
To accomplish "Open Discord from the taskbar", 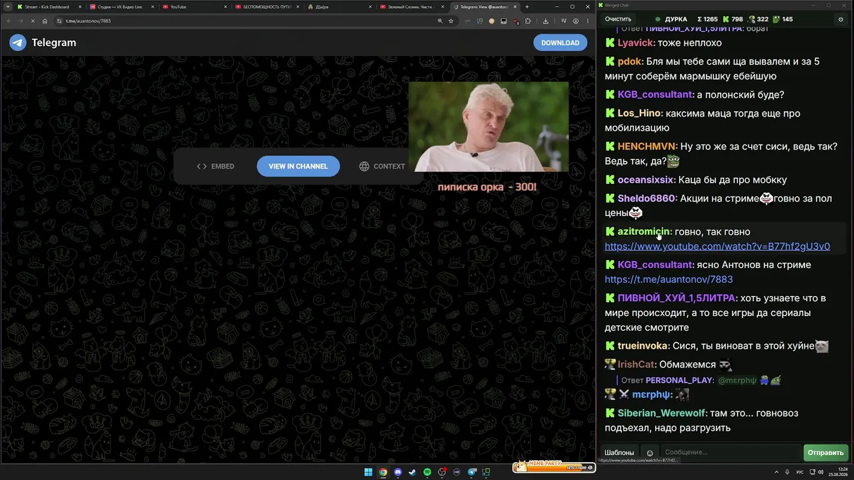I will (x=398, y=472).
